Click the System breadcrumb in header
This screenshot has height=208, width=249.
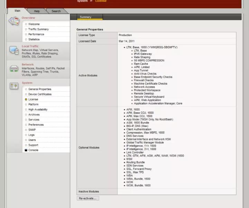coord(82,1)
